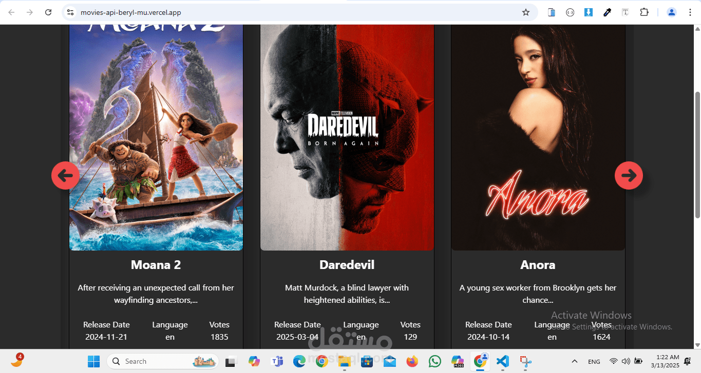This screenshot has height=373, width=701.
Task: Open Firefox from the taskbar
Action: click(412, 361)
